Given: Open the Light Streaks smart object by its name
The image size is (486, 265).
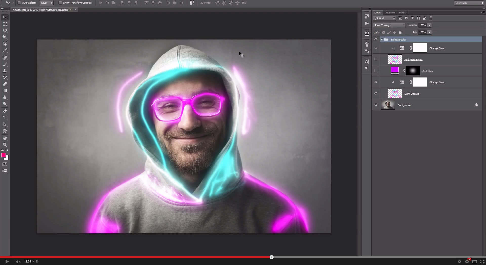Looking at the screenshot, I should point(412,93).
